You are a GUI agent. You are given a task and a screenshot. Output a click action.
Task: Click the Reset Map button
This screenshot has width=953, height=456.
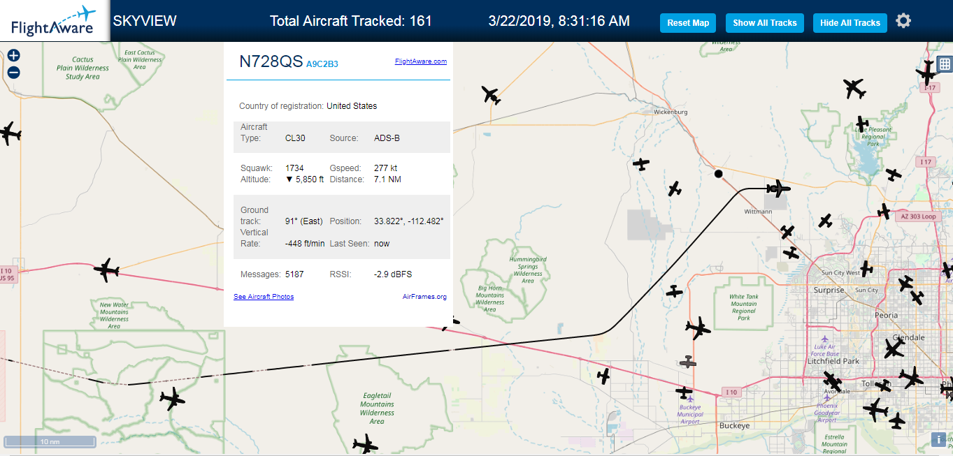pyautogui.click(x=688, y=23)
